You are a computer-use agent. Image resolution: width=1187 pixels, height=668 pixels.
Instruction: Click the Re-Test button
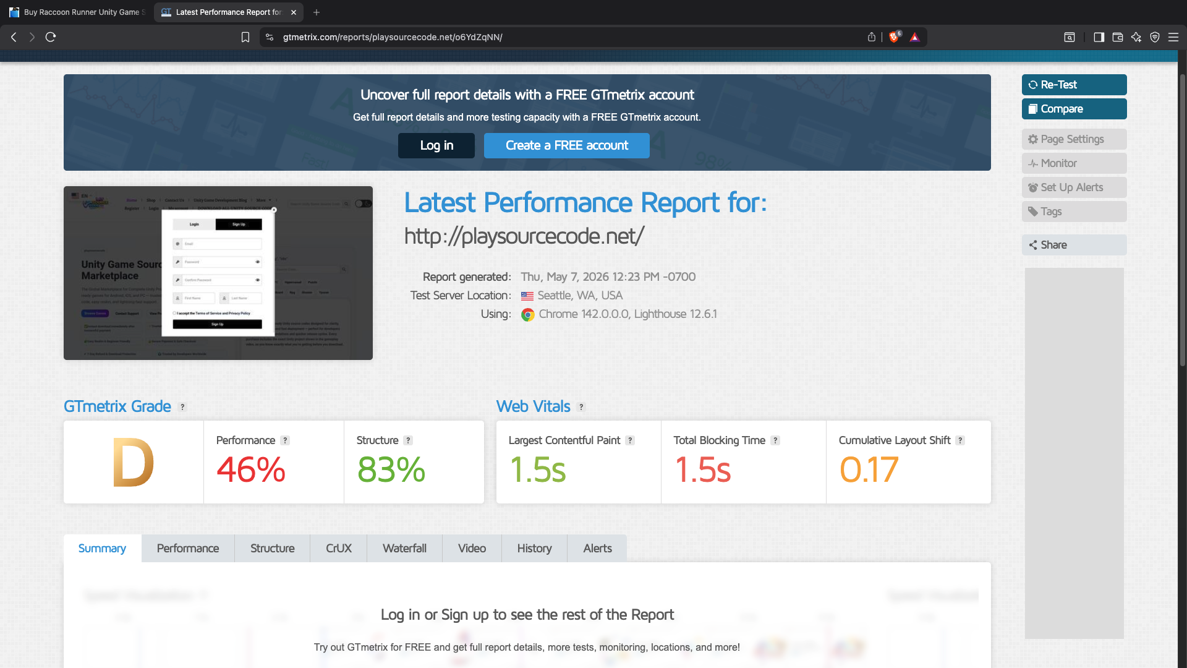pyautogui.click(x=1074, y=85)
